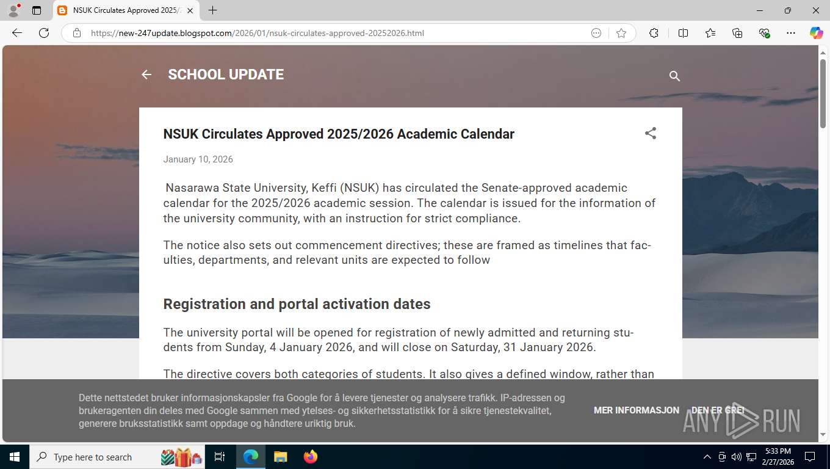Open Edge Settings and more menu
This screenshot has width=830, height=469.
[791, 33]
